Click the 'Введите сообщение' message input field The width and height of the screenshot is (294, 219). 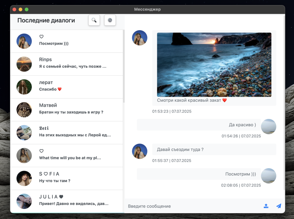[192, 206]
